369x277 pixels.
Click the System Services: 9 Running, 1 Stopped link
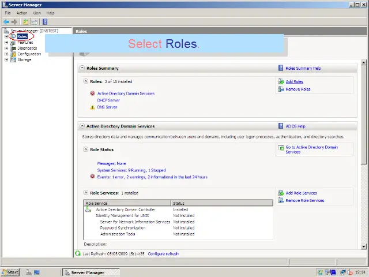click(131, 170)
